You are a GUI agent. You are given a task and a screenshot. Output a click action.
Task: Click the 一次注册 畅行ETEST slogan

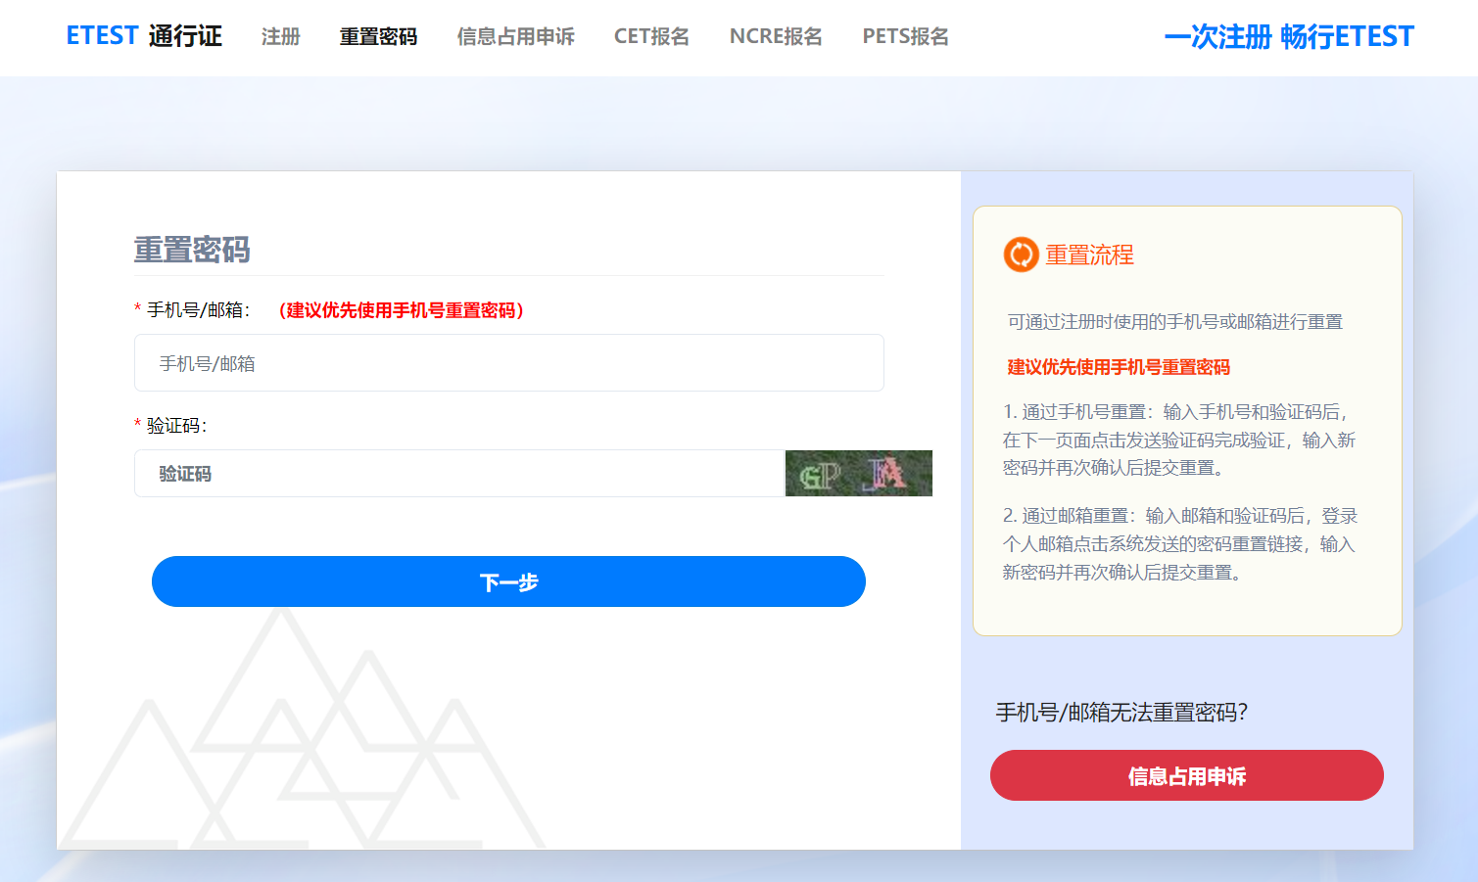1288,37
